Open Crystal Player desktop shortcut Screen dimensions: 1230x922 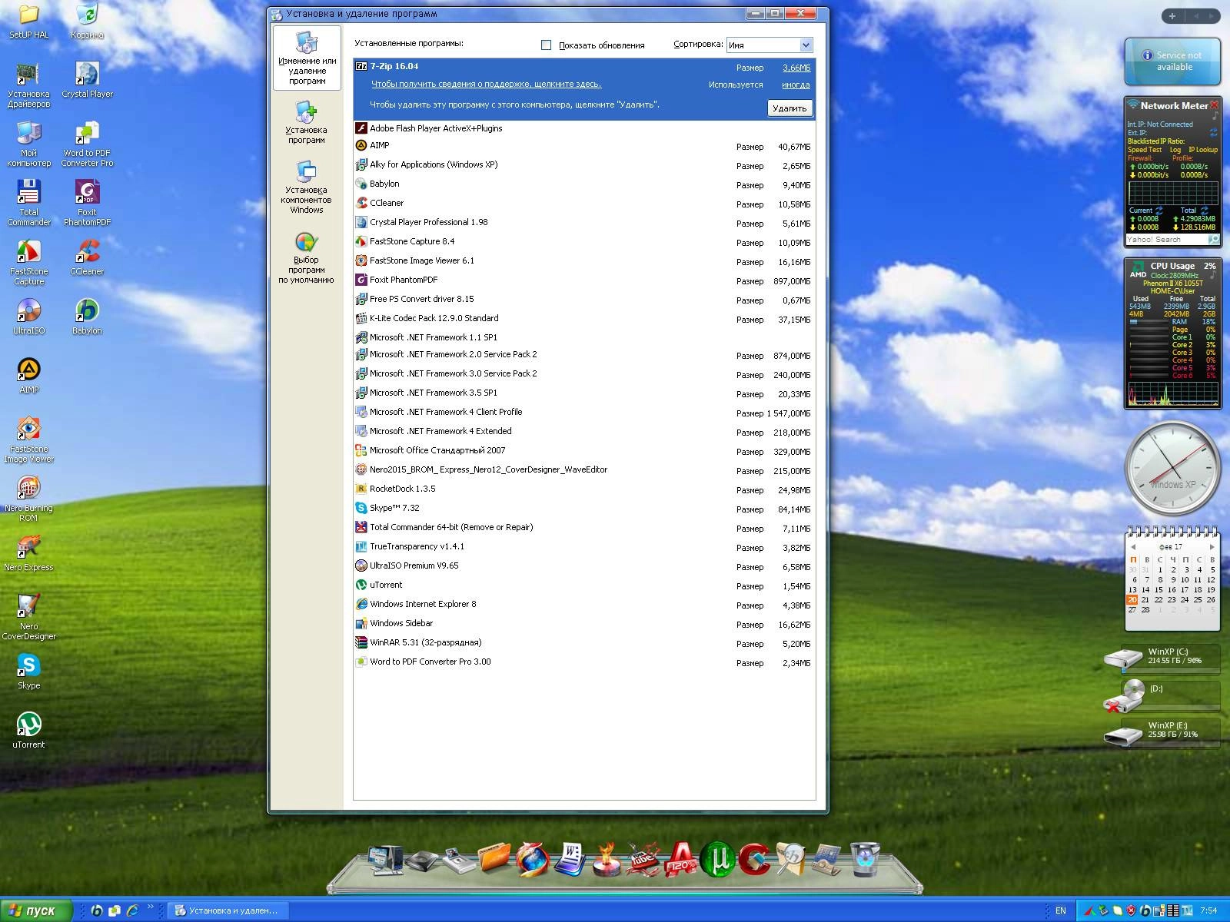click(x=87, y=80)
